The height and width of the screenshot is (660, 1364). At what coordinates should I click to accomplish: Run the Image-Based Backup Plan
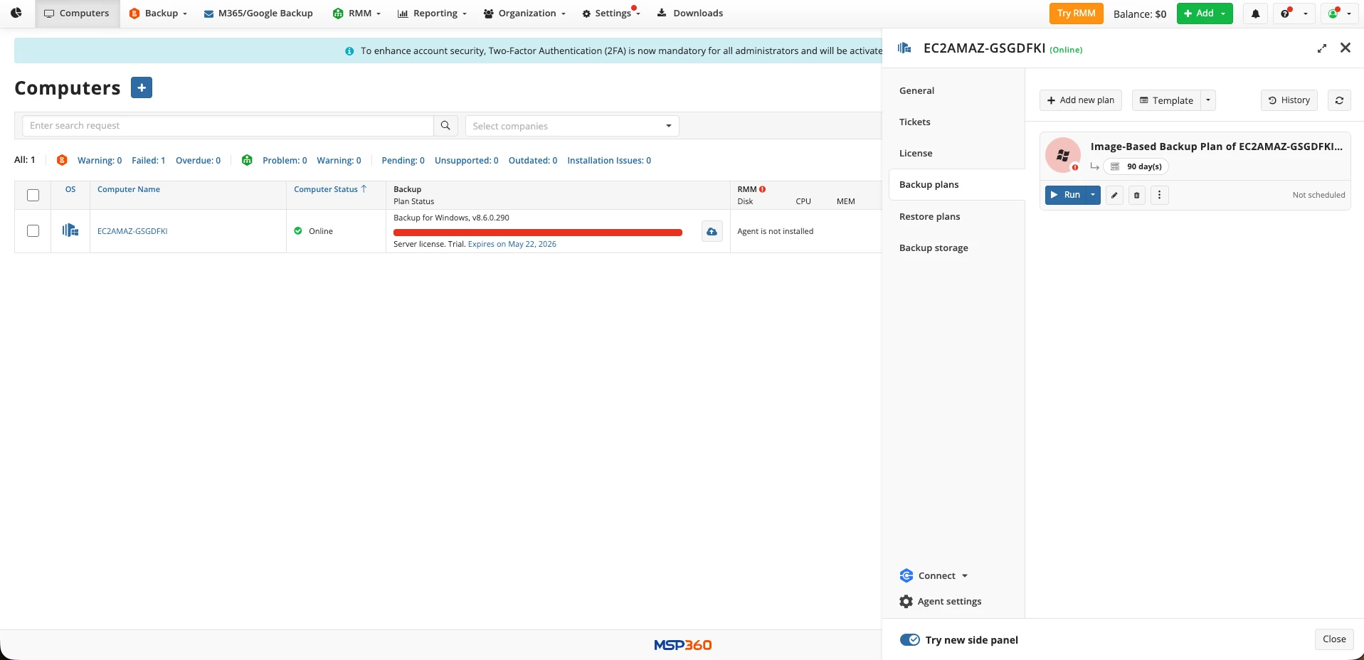tap(1065, 195)
